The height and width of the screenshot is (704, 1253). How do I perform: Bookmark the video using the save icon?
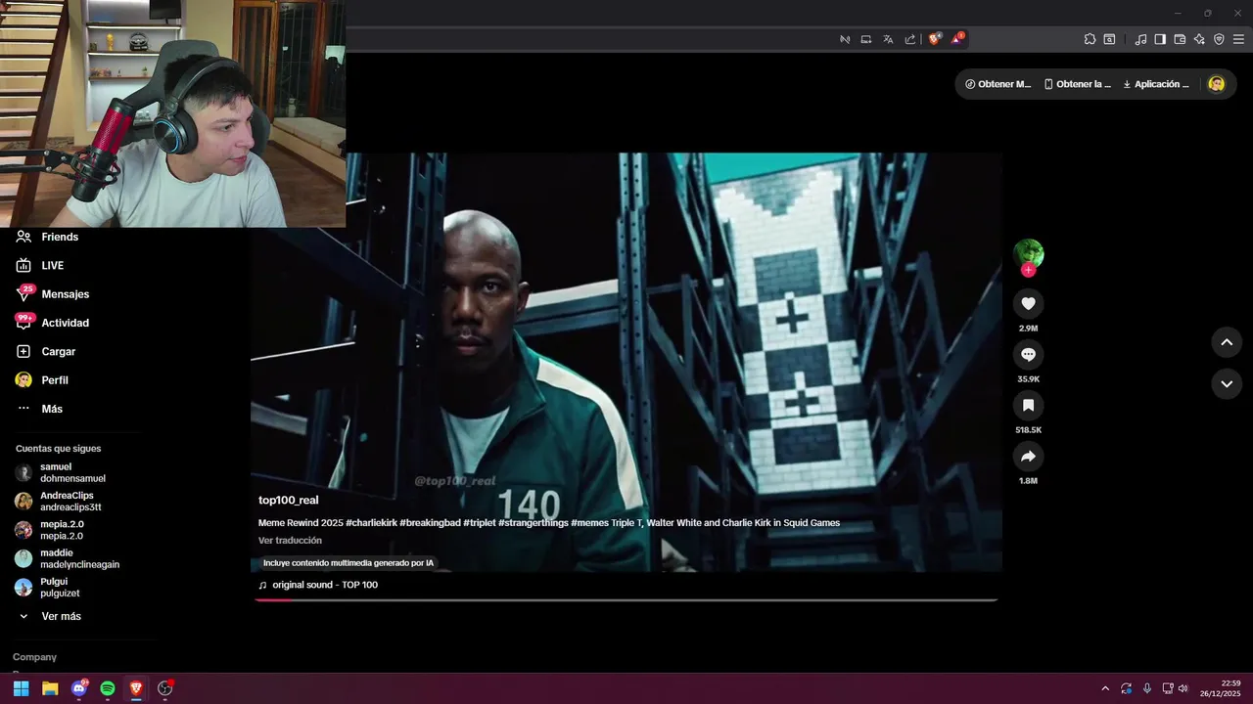pos(1028,405)
